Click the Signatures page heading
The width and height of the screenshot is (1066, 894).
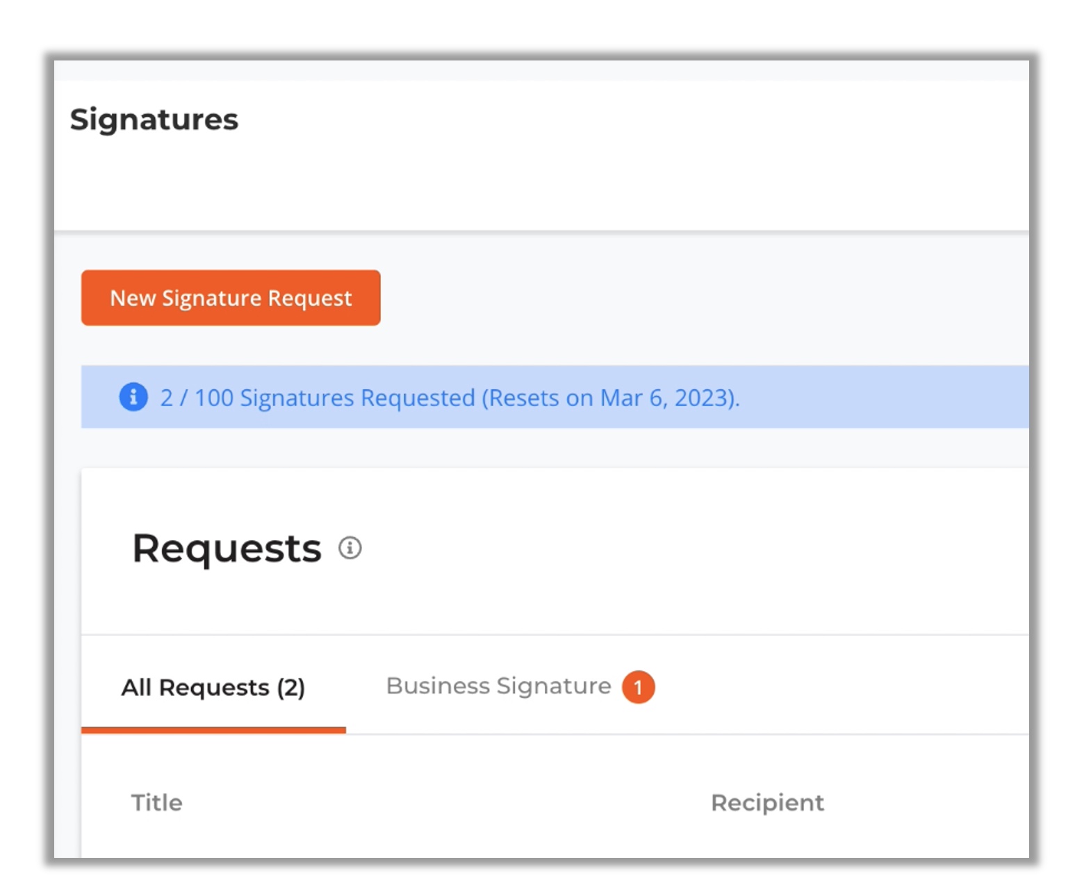(x=154, y=120)
